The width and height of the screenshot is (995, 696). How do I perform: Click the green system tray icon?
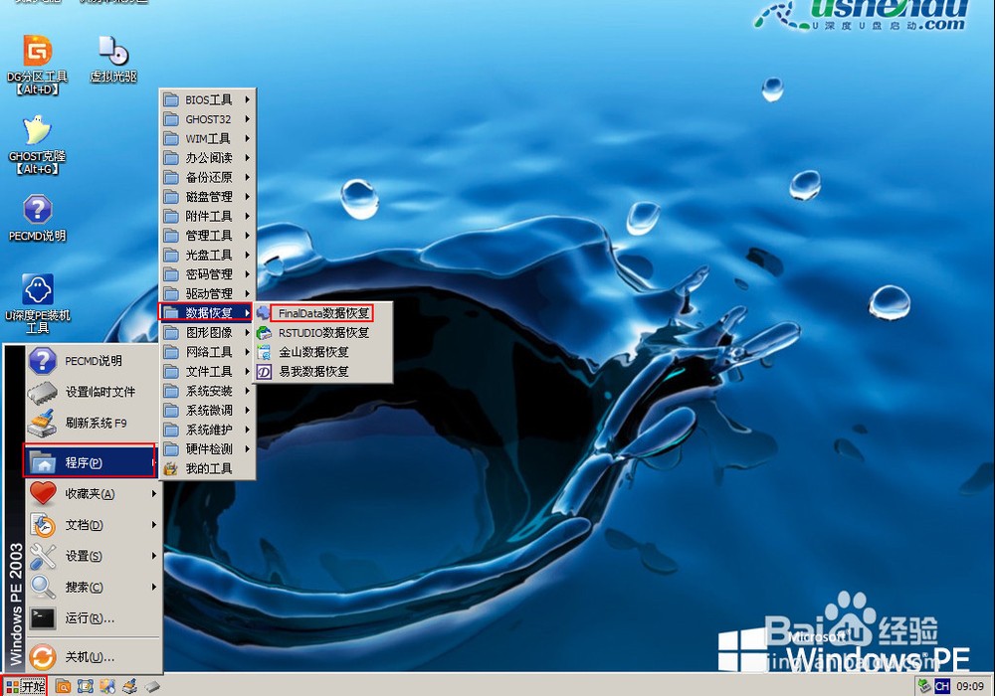click(x=924, y=685)
